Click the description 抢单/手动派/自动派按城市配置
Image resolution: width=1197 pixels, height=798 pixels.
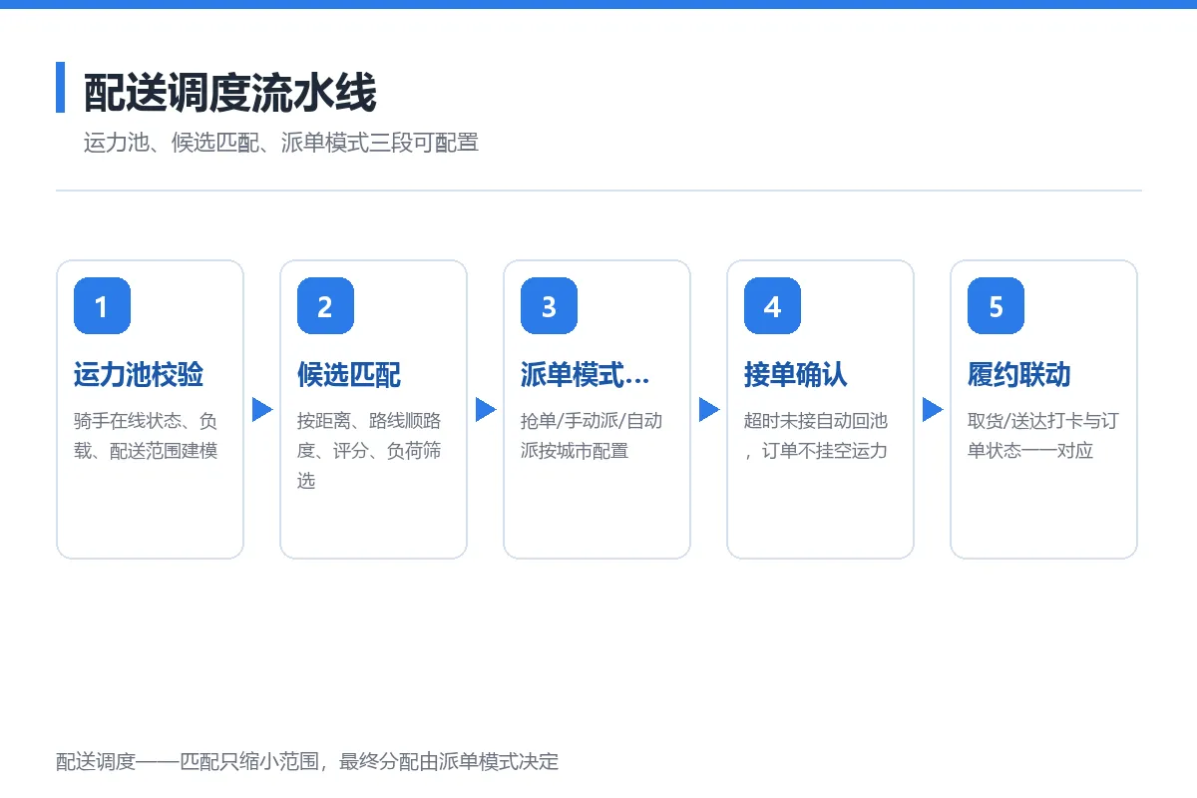(592, 436)
